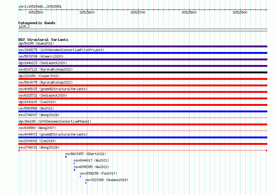Click the nsv3056158 (Fan2017) label
276x195 pixels.
coord(98,173)
